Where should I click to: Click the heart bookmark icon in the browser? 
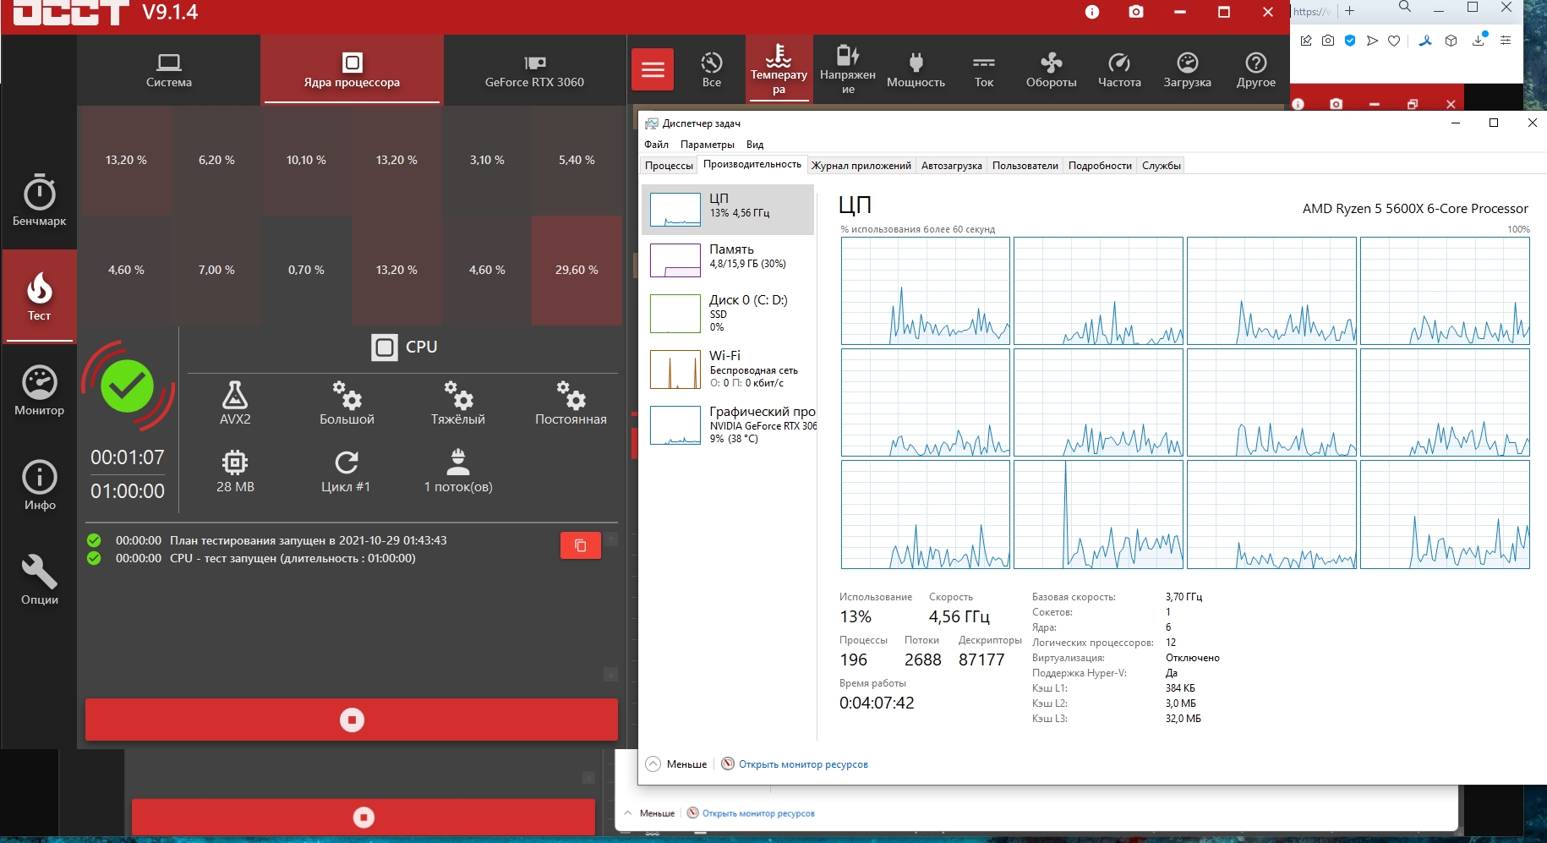[1394, 41]
